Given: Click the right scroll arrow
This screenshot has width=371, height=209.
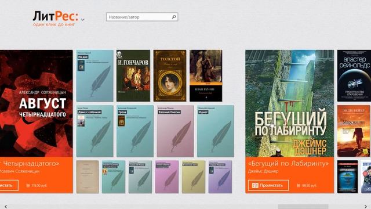Looking at the screenshot, I should [365, 207].
